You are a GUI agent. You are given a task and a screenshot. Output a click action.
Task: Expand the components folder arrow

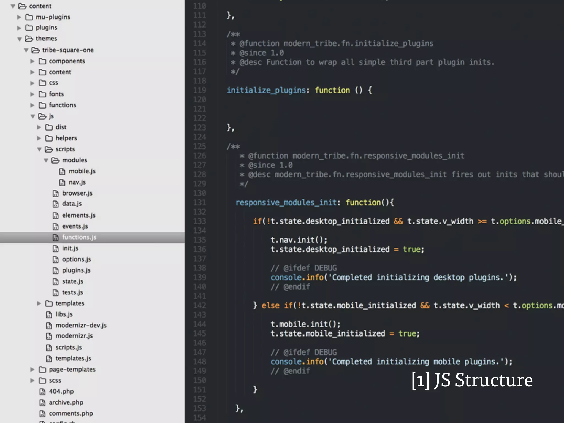(32, 61)
